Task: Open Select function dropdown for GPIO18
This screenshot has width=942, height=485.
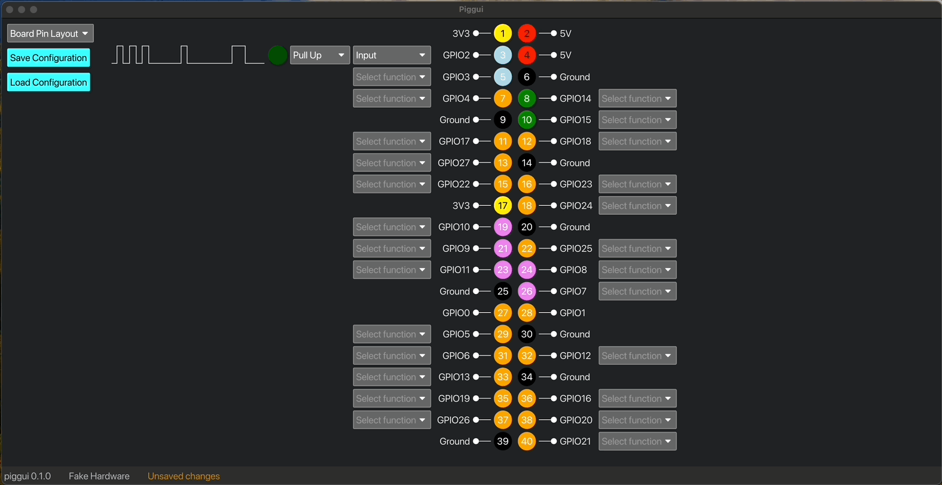Action: pyautogui.click(x=638, y=141)
